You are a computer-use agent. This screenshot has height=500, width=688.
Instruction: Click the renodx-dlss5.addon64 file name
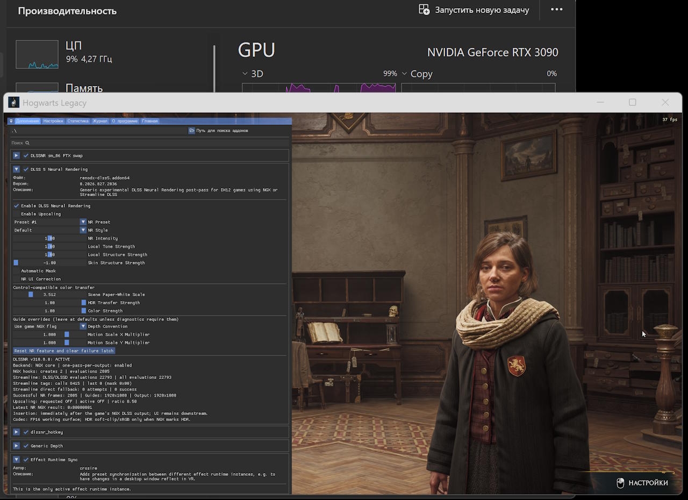(105, 178)
